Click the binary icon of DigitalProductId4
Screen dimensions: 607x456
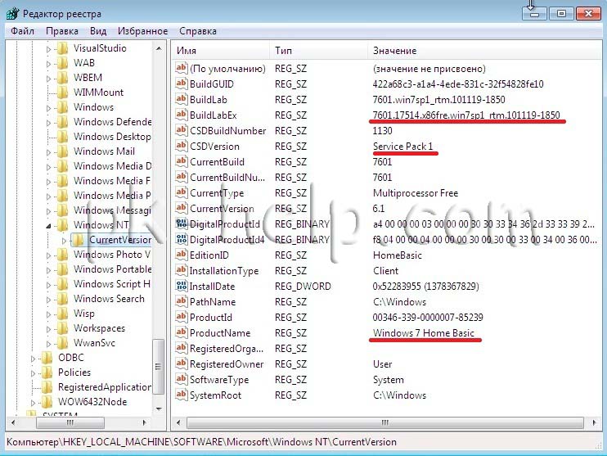click(x=181, y=239)
